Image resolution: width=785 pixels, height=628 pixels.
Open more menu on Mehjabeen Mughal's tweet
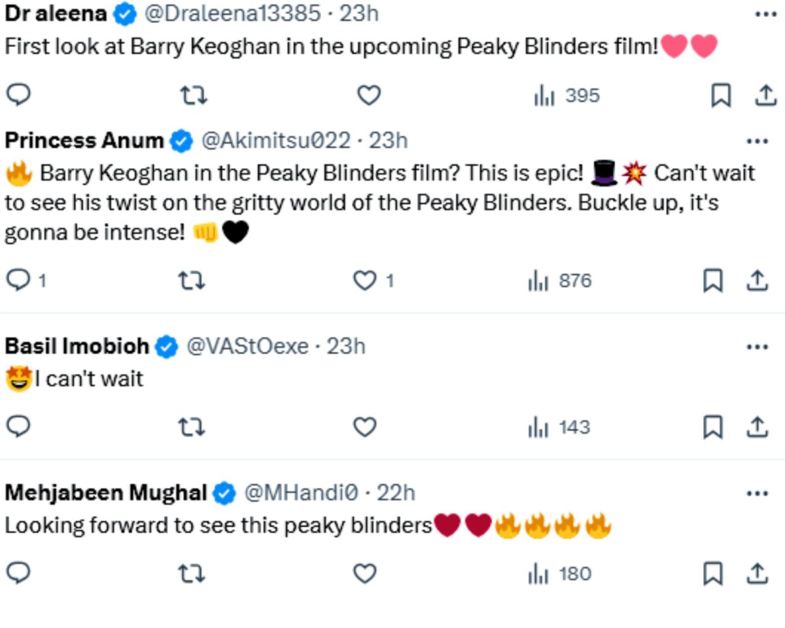click(757, 493)
